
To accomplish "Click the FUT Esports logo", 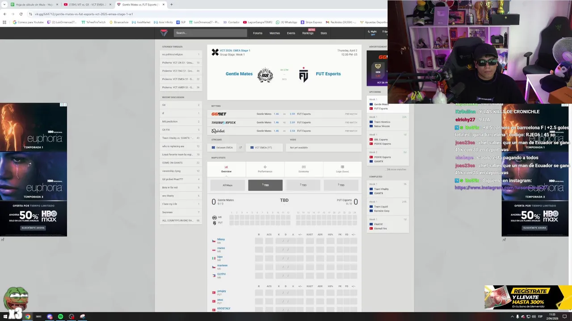I will click(303, 74).
